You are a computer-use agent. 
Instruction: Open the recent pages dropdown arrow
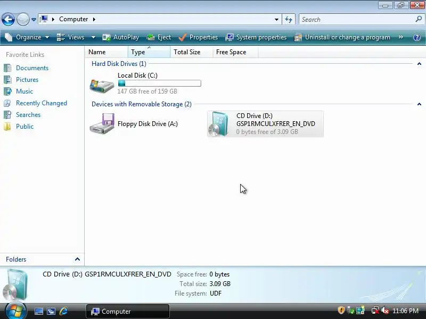coord(34,20)
